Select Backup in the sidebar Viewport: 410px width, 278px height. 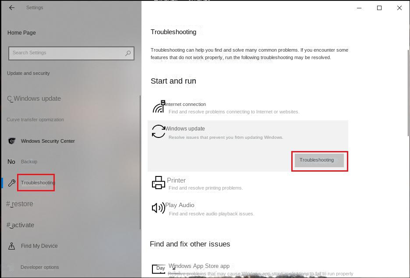click(29, 162)
